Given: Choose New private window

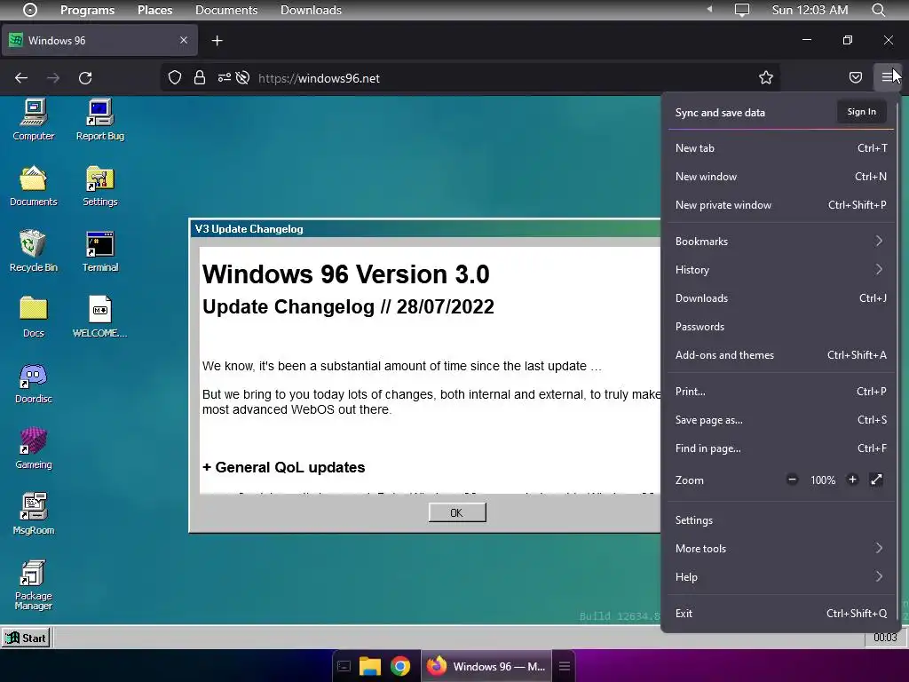Looking at the screenshot, I should coord(781,205).
